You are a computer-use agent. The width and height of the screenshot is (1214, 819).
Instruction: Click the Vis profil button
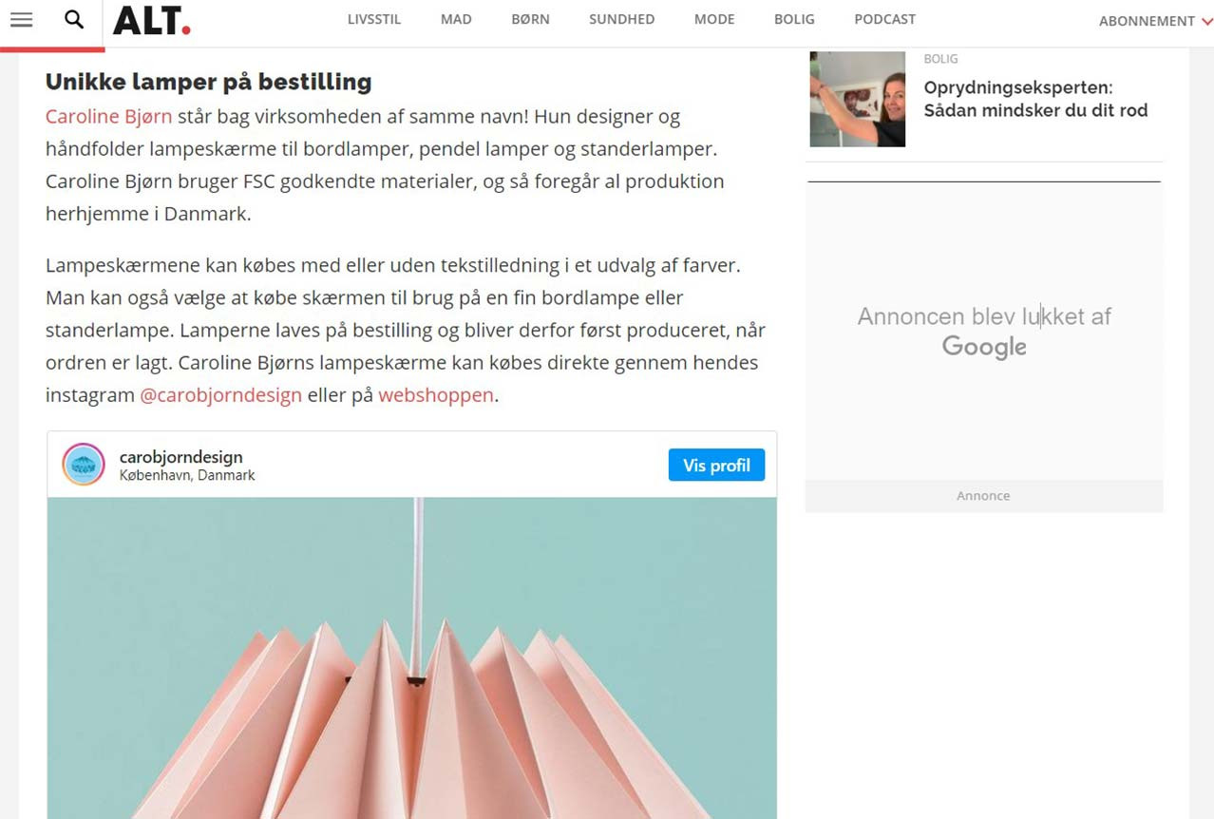tap(716, 465)
